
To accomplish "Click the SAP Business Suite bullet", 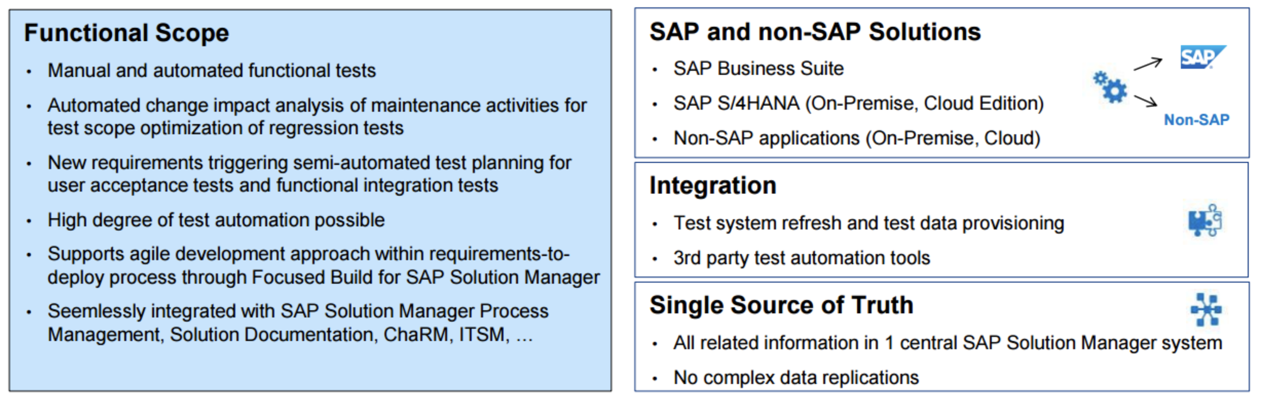I will pyautogui.click(x=758, y=69).
